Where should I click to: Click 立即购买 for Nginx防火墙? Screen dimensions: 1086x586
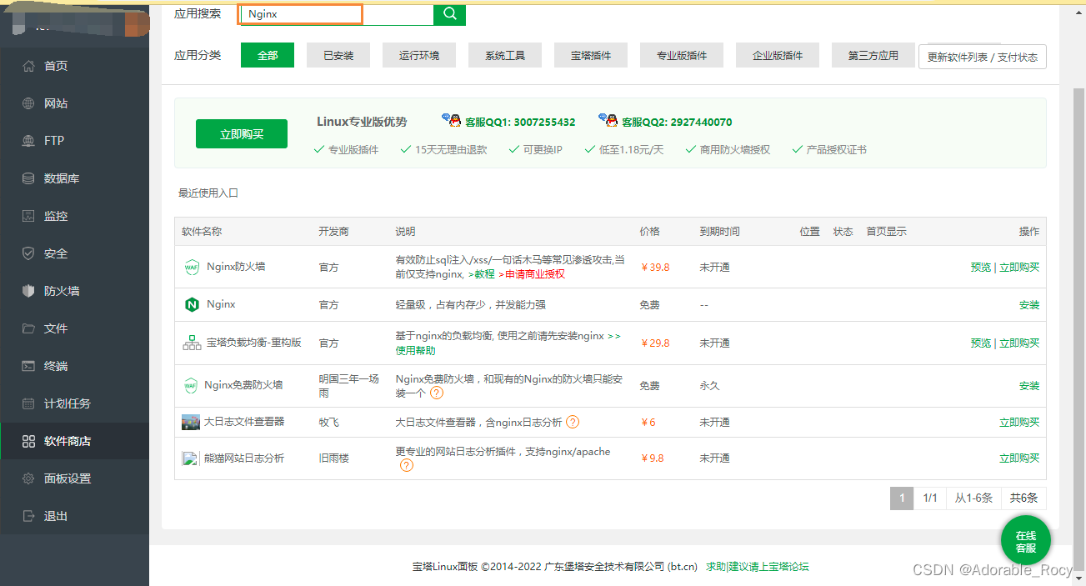(1019, 268)
